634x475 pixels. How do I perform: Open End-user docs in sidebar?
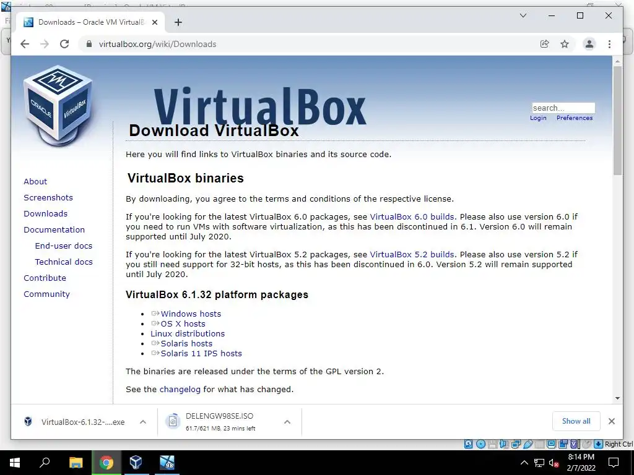click(x=64, y=246)
